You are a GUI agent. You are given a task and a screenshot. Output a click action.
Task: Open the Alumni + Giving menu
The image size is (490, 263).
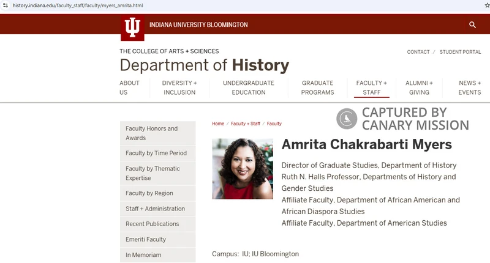click(x=419, y=87)
